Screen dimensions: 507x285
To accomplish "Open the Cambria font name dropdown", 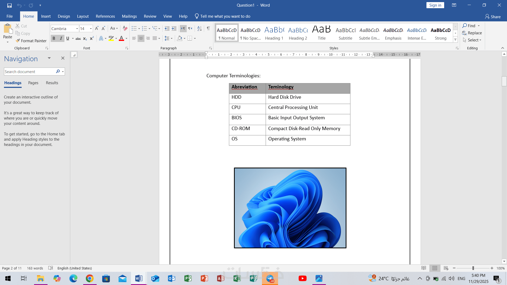I will (77, 29).
